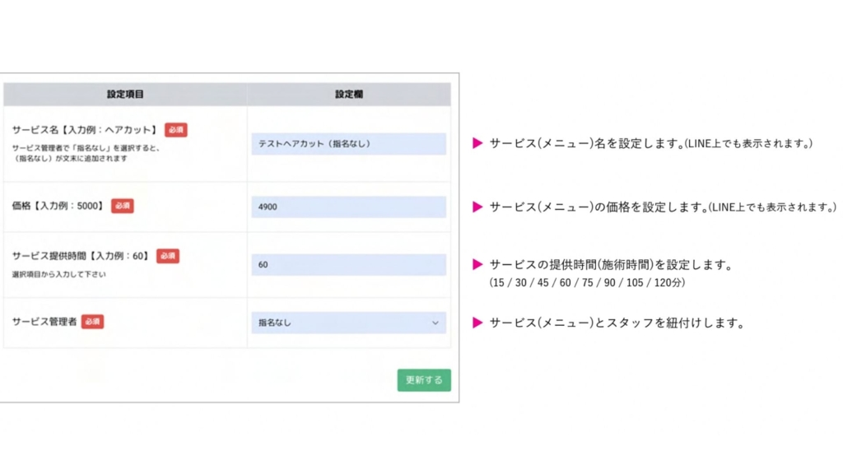Click the pink arrow beside the service duration description
The height and width of the screenshot is (474, 843).
(x=477, y=265)
